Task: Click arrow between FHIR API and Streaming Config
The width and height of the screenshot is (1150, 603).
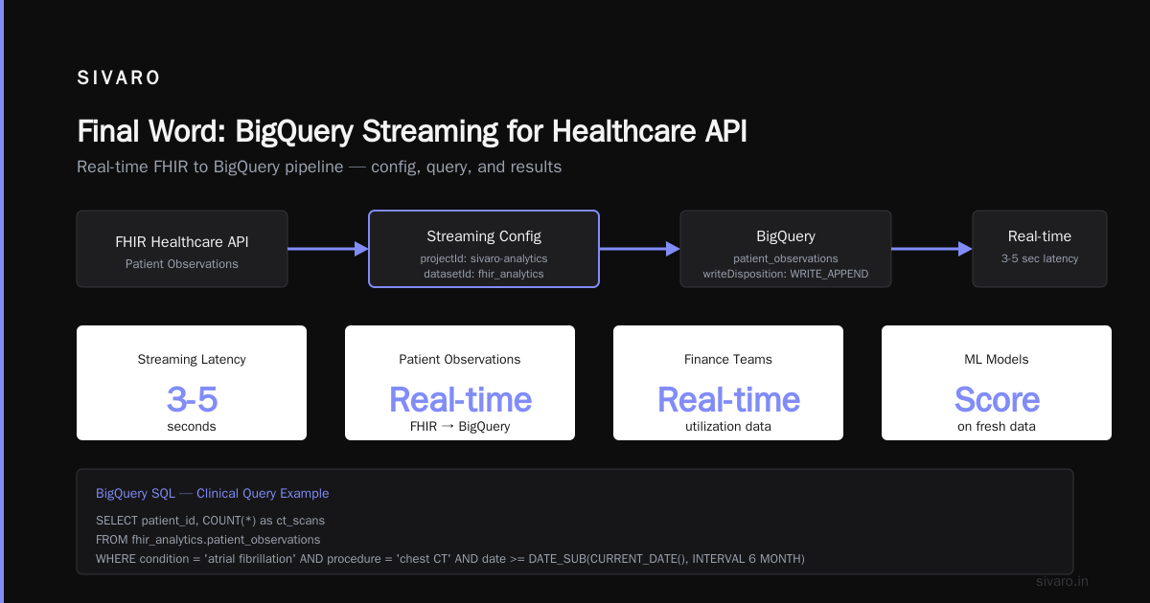Action: pyautogui.click(x=328, y=249)
